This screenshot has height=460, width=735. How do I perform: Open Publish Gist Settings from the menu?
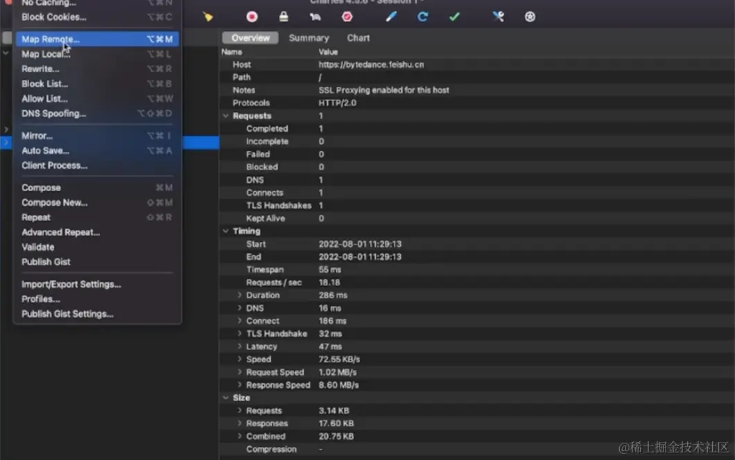click(97, 314)
